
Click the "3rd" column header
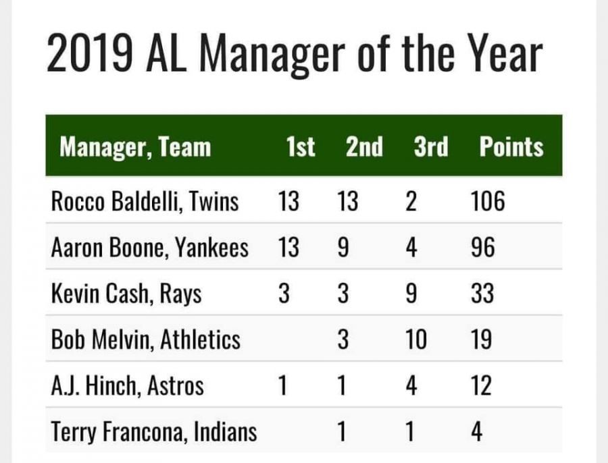[430, 147]
